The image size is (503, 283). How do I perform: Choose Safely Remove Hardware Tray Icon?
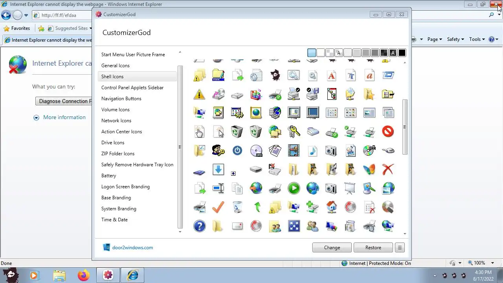137,165
